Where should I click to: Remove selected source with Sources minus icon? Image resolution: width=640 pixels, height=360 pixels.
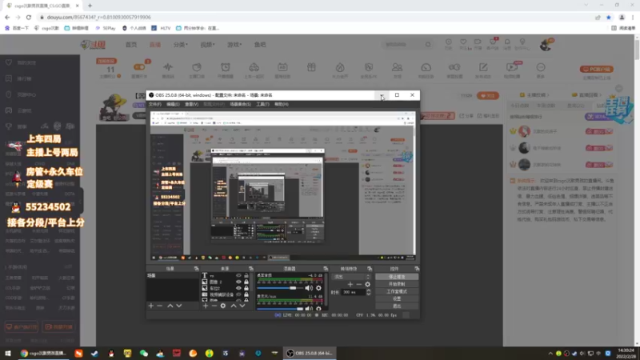tap(214, 306)
